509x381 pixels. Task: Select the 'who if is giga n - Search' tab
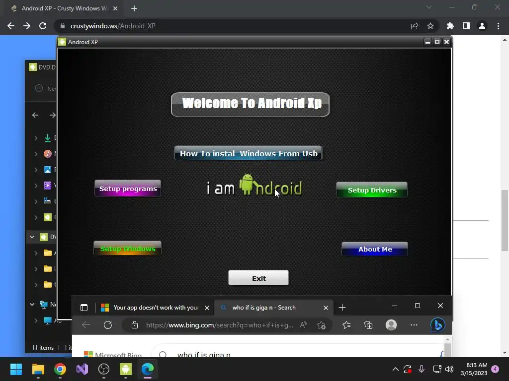(273, 308)
